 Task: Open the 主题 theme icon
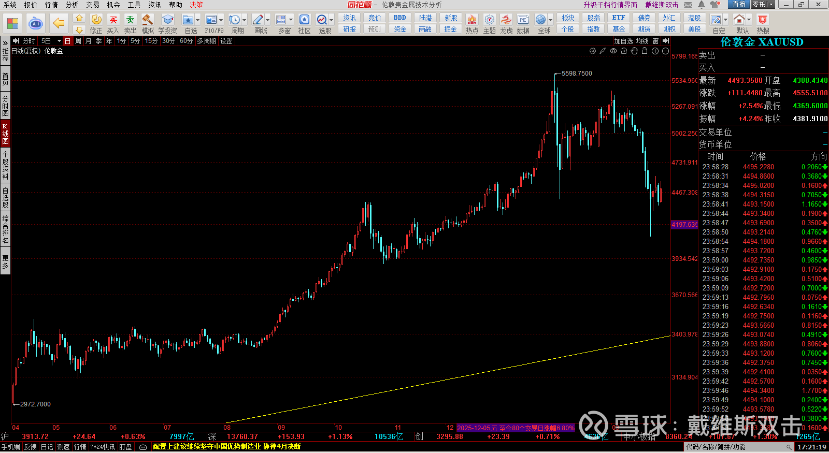490,20
